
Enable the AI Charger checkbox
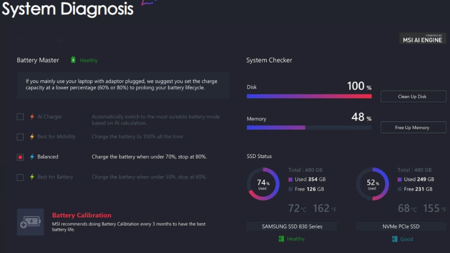click(20, 117)
